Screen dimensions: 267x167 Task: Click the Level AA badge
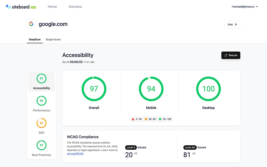[190, 147]
